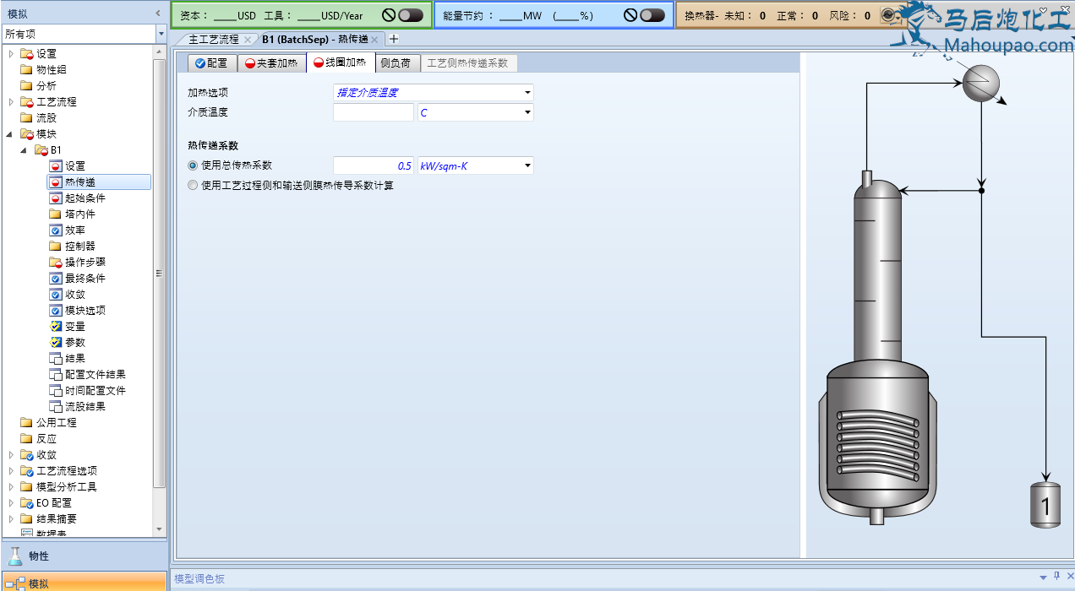Open the 起始条件 node in tree
This screenshot has width=1075, height=591.
click(85, 198)
